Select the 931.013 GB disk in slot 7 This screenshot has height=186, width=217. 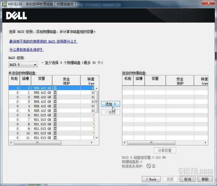[x=51, y=119]
